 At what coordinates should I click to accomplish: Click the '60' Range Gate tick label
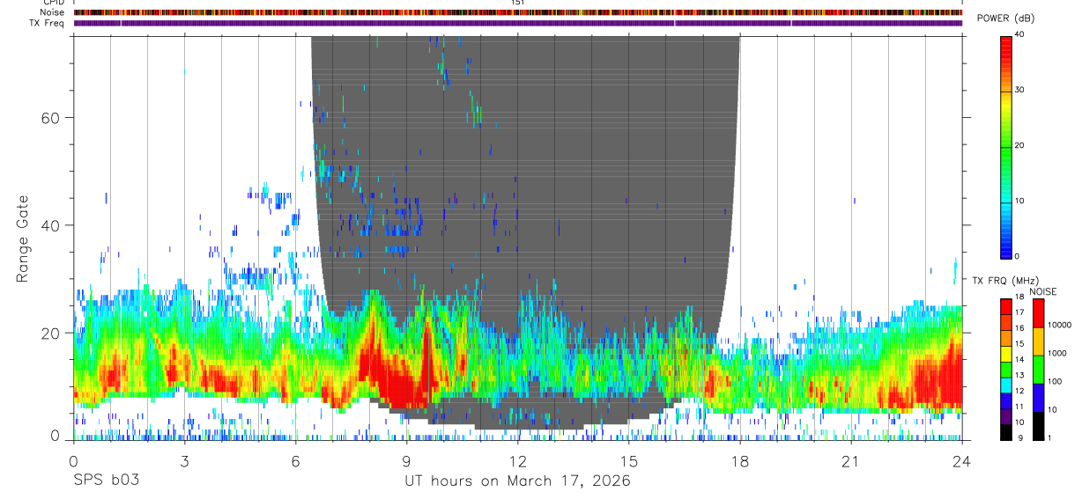[x=51, y=118]
